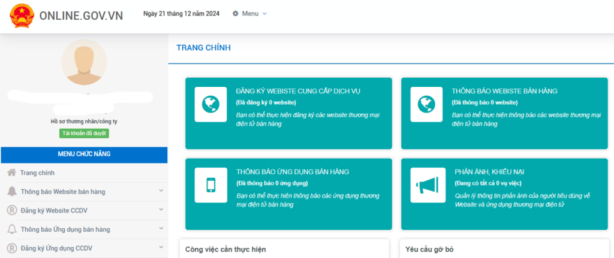614x258 pixels.
Task: Click the globe icon for sales website notification
Action: click(426, 104)
